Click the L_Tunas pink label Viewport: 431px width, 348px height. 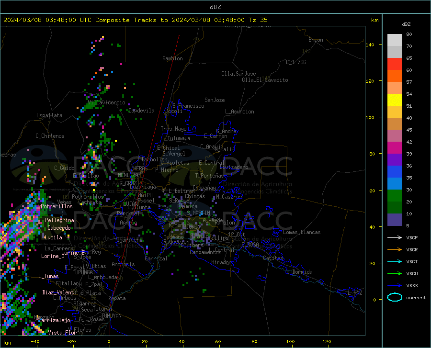click(x=48, y=276)
